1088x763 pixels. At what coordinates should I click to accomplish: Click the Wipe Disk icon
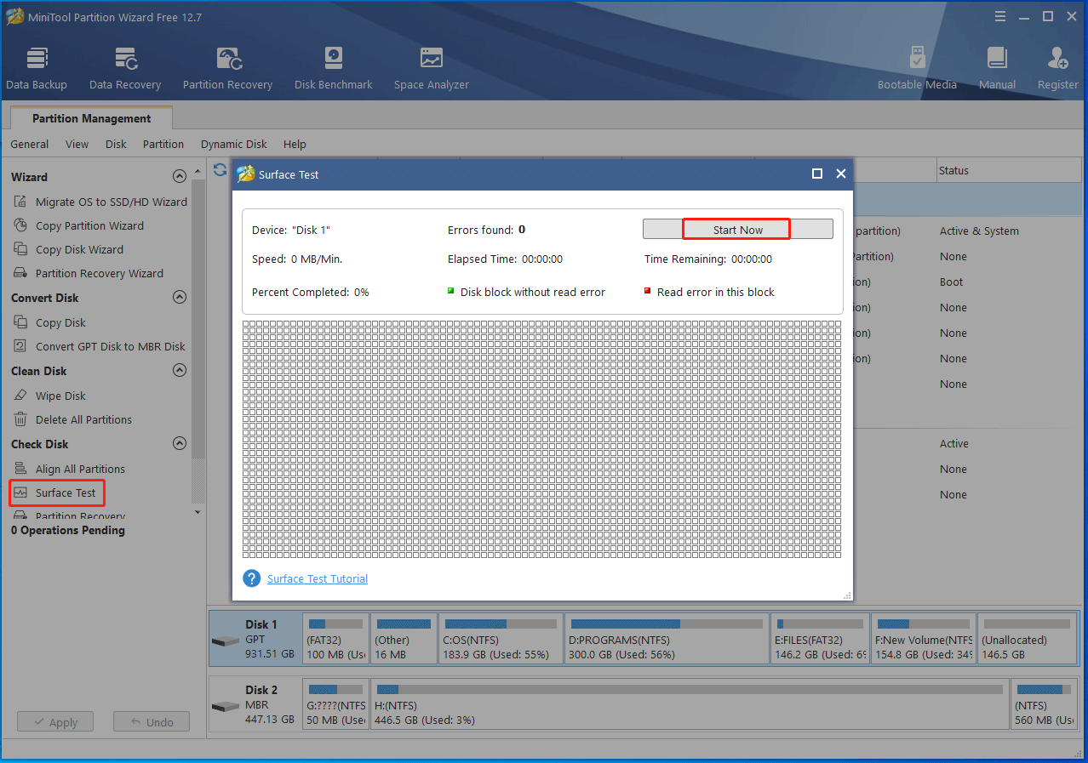click(x=20, y=396)
